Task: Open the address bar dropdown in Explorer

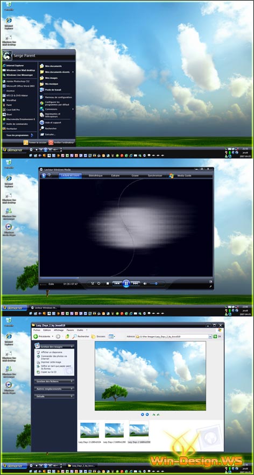Action: [210, 336]
